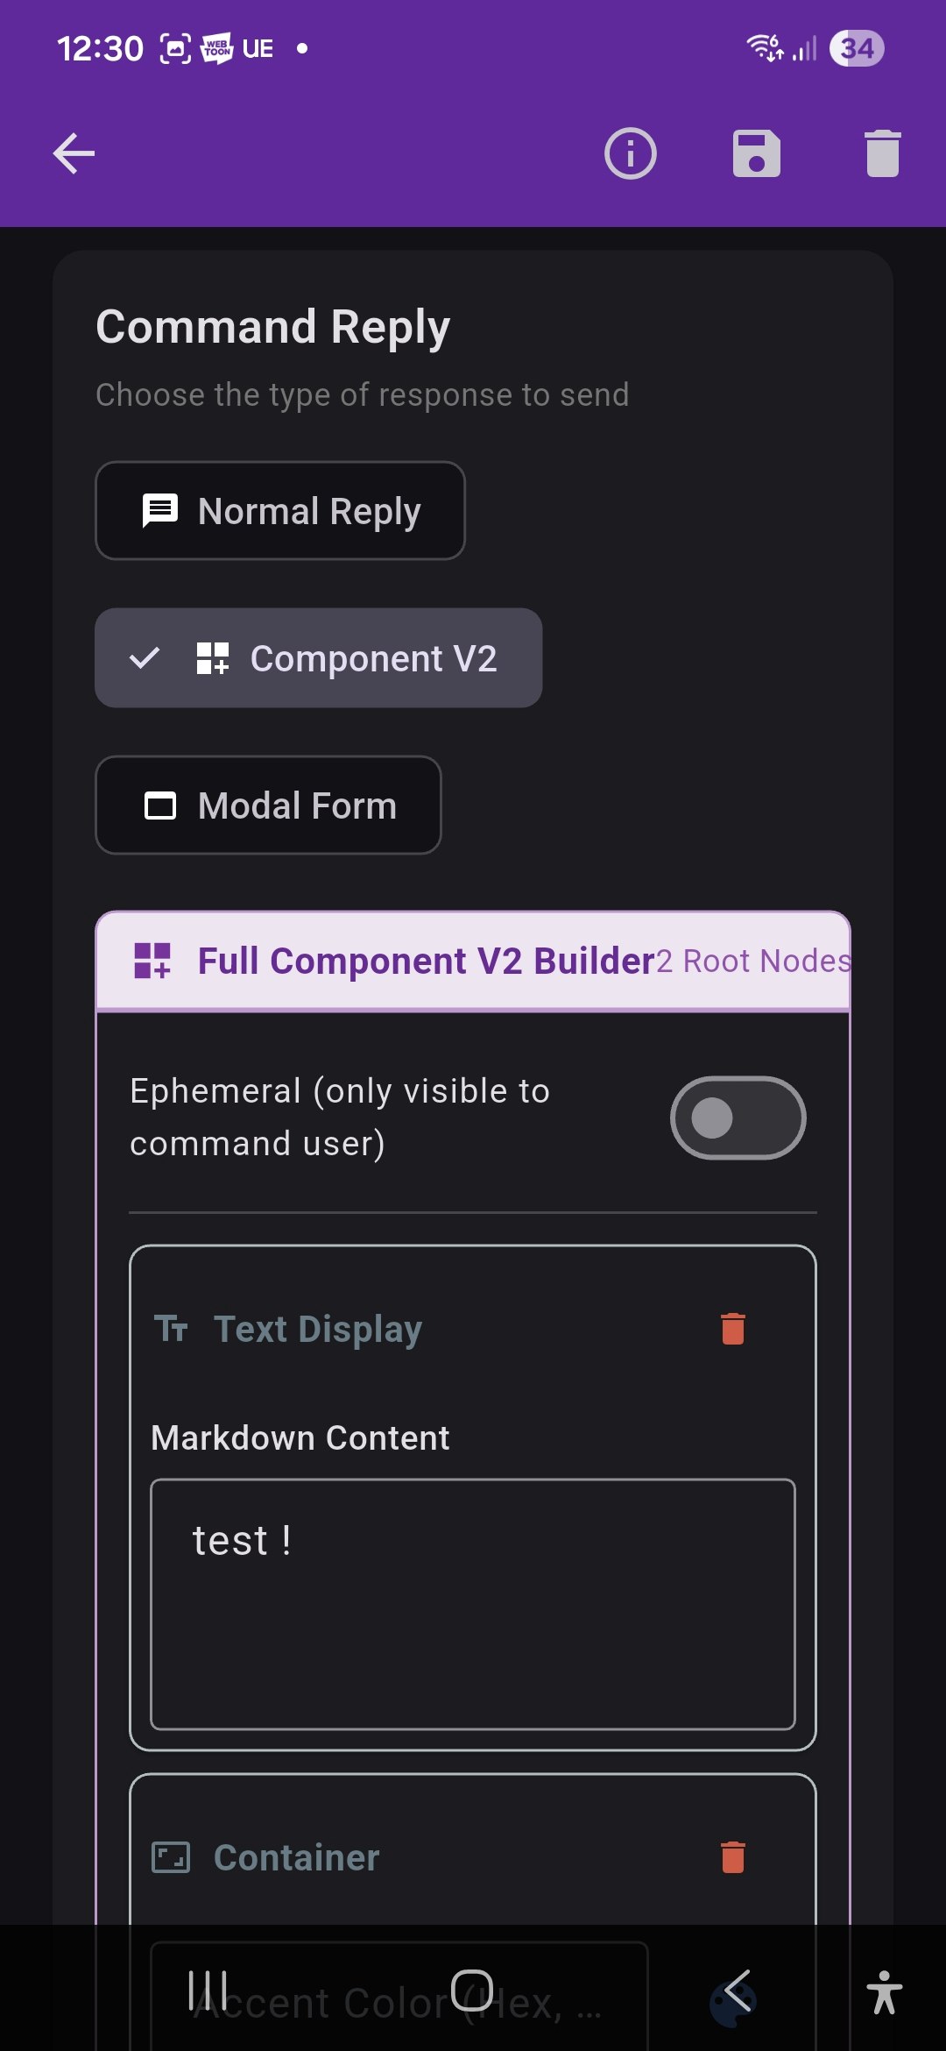Screen dimensions: 946x2051
Task: Open the info panel
Action: coord(629,153)
